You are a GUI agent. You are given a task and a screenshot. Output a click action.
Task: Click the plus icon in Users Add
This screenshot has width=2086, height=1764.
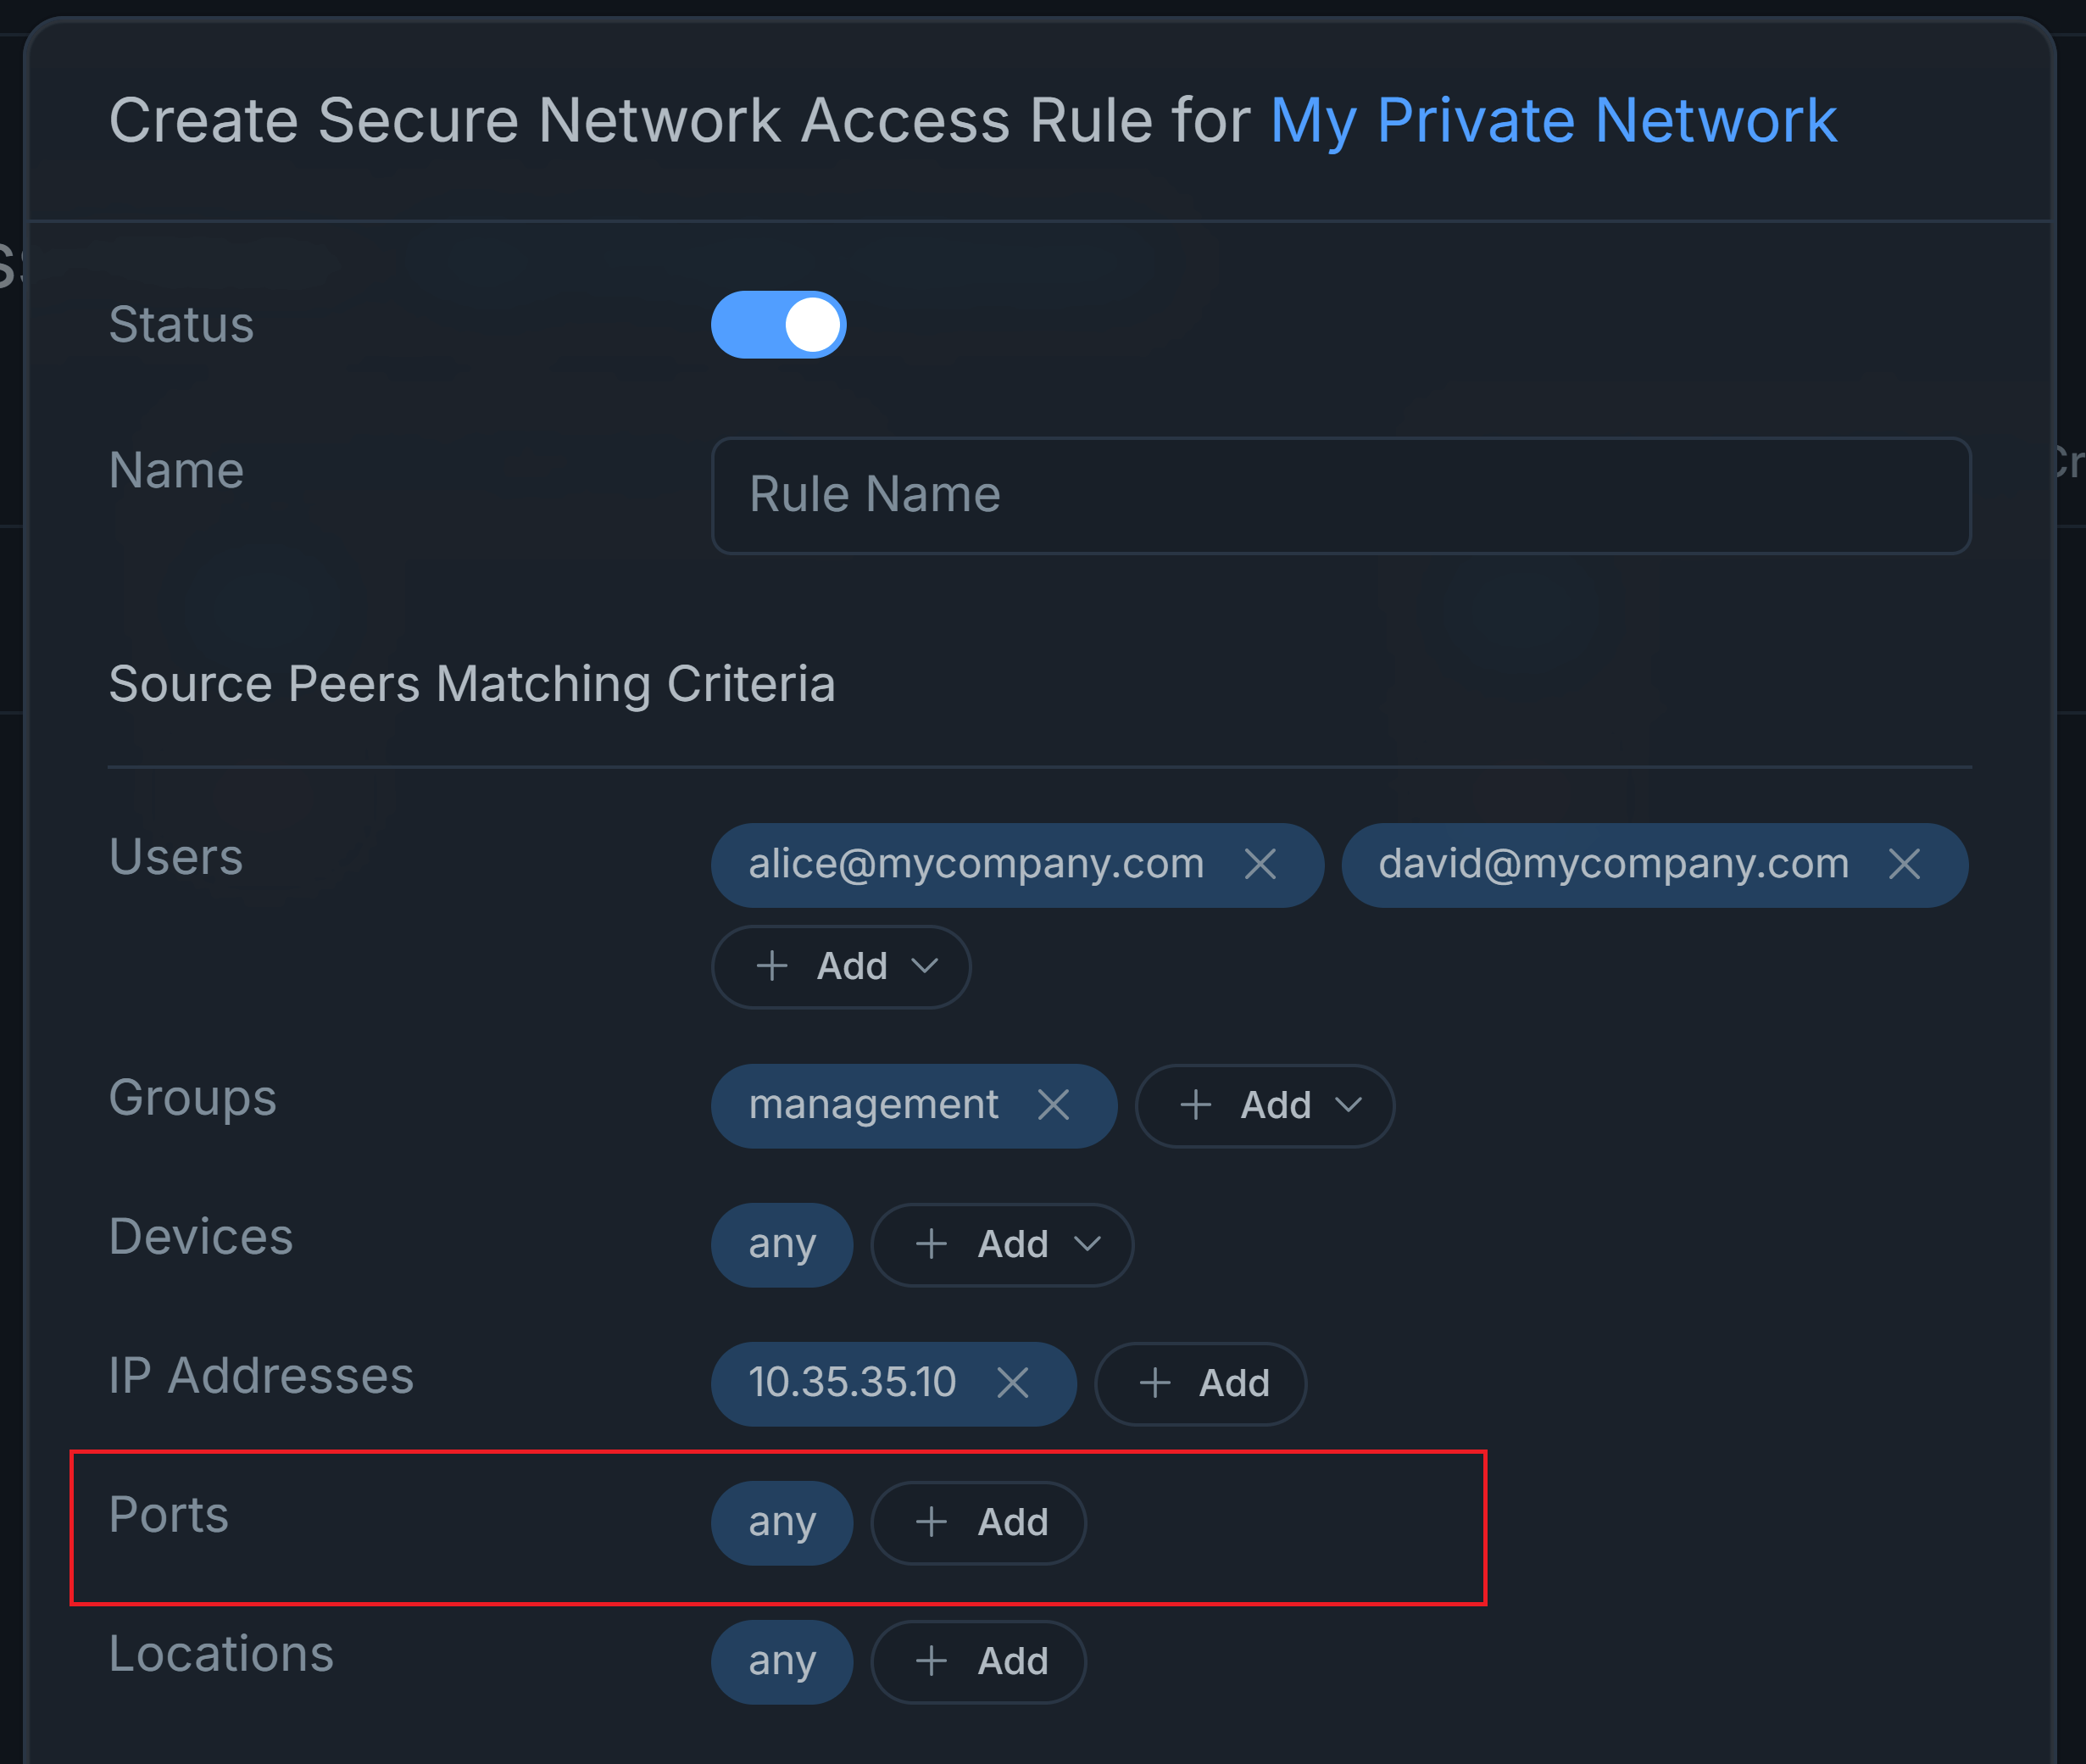[772, 967]
